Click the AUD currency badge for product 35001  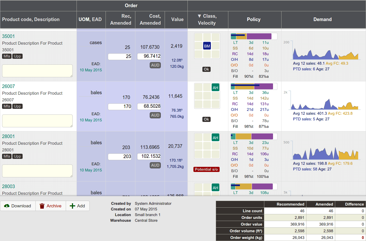pyautogui.click(x=155, y=65)
